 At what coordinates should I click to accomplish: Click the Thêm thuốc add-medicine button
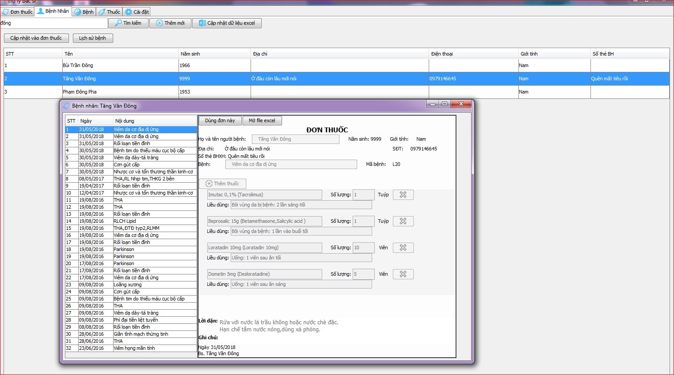point(222,184)
